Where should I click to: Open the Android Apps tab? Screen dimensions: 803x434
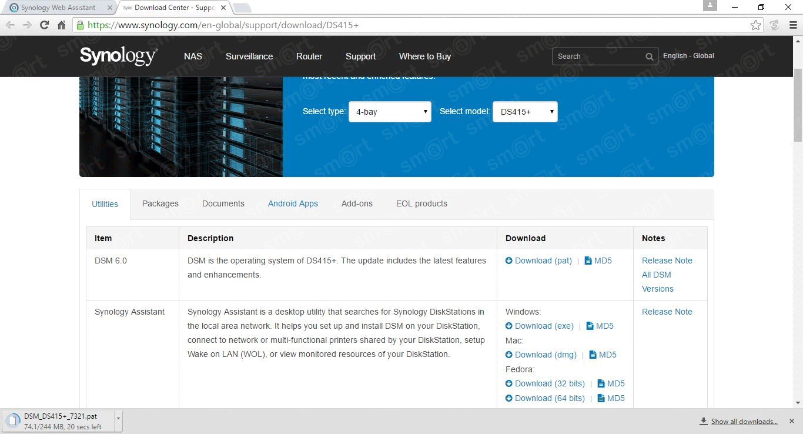click(x=293, y=203)
